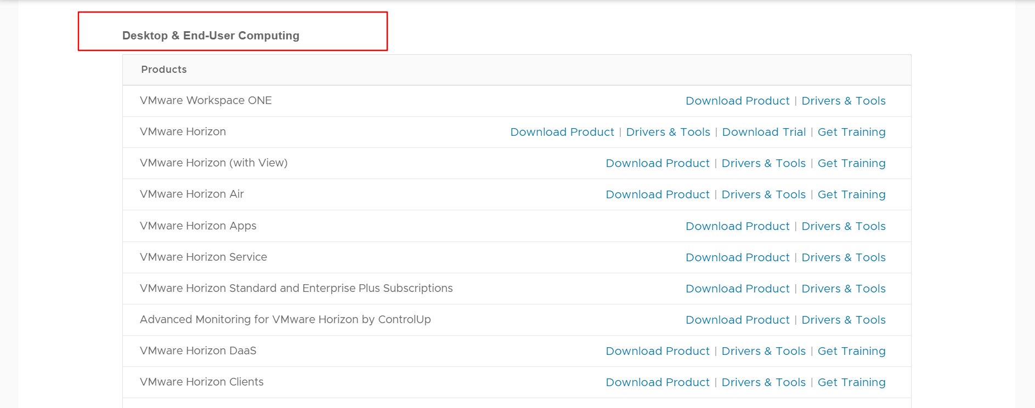Click Download Product for VMware Workspace ONE
Image resolution: width=1035 pixels, height=408 pixels.
pos(738,101)
